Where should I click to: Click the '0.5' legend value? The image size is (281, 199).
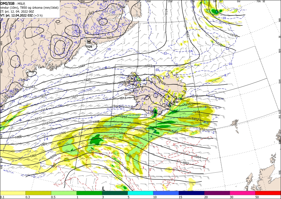(x=53, y=197)
